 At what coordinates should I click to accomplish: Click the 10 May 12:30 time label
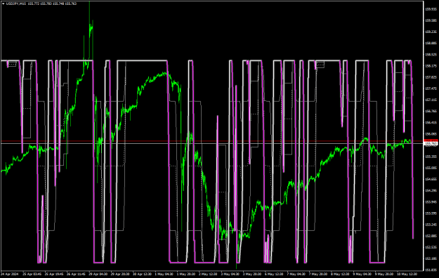point(407,274)
